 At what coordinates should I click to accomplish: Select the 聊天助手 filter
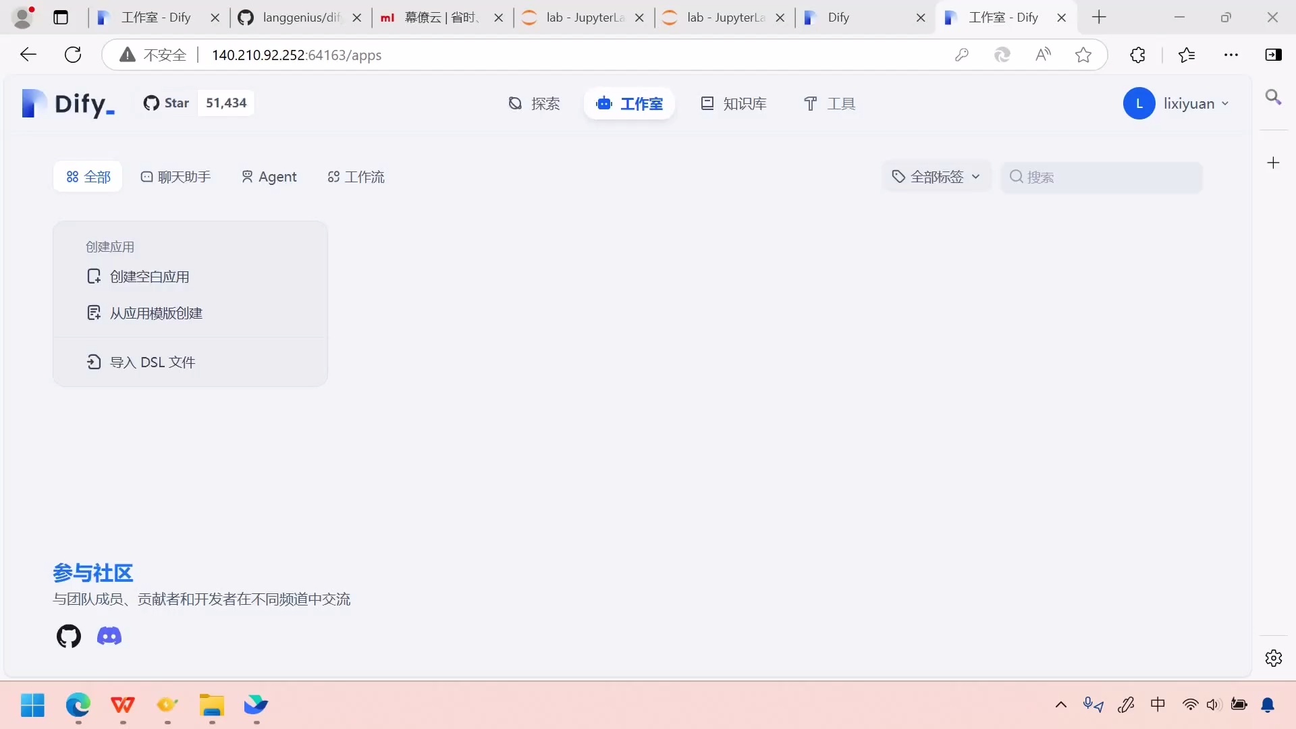(x=175, y=177)
